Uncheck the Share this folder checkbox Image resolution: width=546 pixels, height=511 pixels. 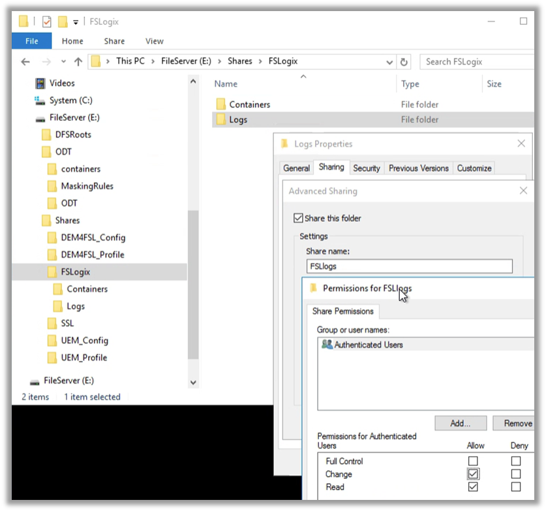pos(299,219)
